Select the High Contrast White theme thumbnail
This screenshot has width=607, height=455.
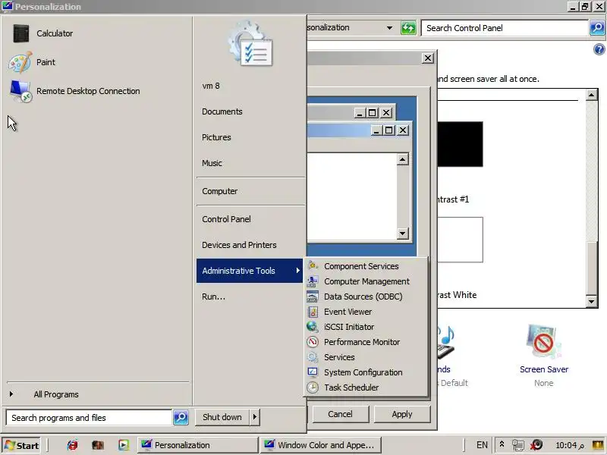(x=460, y=240)
